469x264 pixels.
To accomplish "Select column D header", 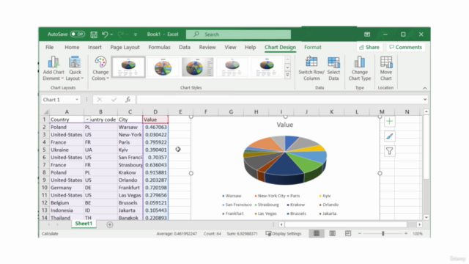I will click(x=155, y=112).
